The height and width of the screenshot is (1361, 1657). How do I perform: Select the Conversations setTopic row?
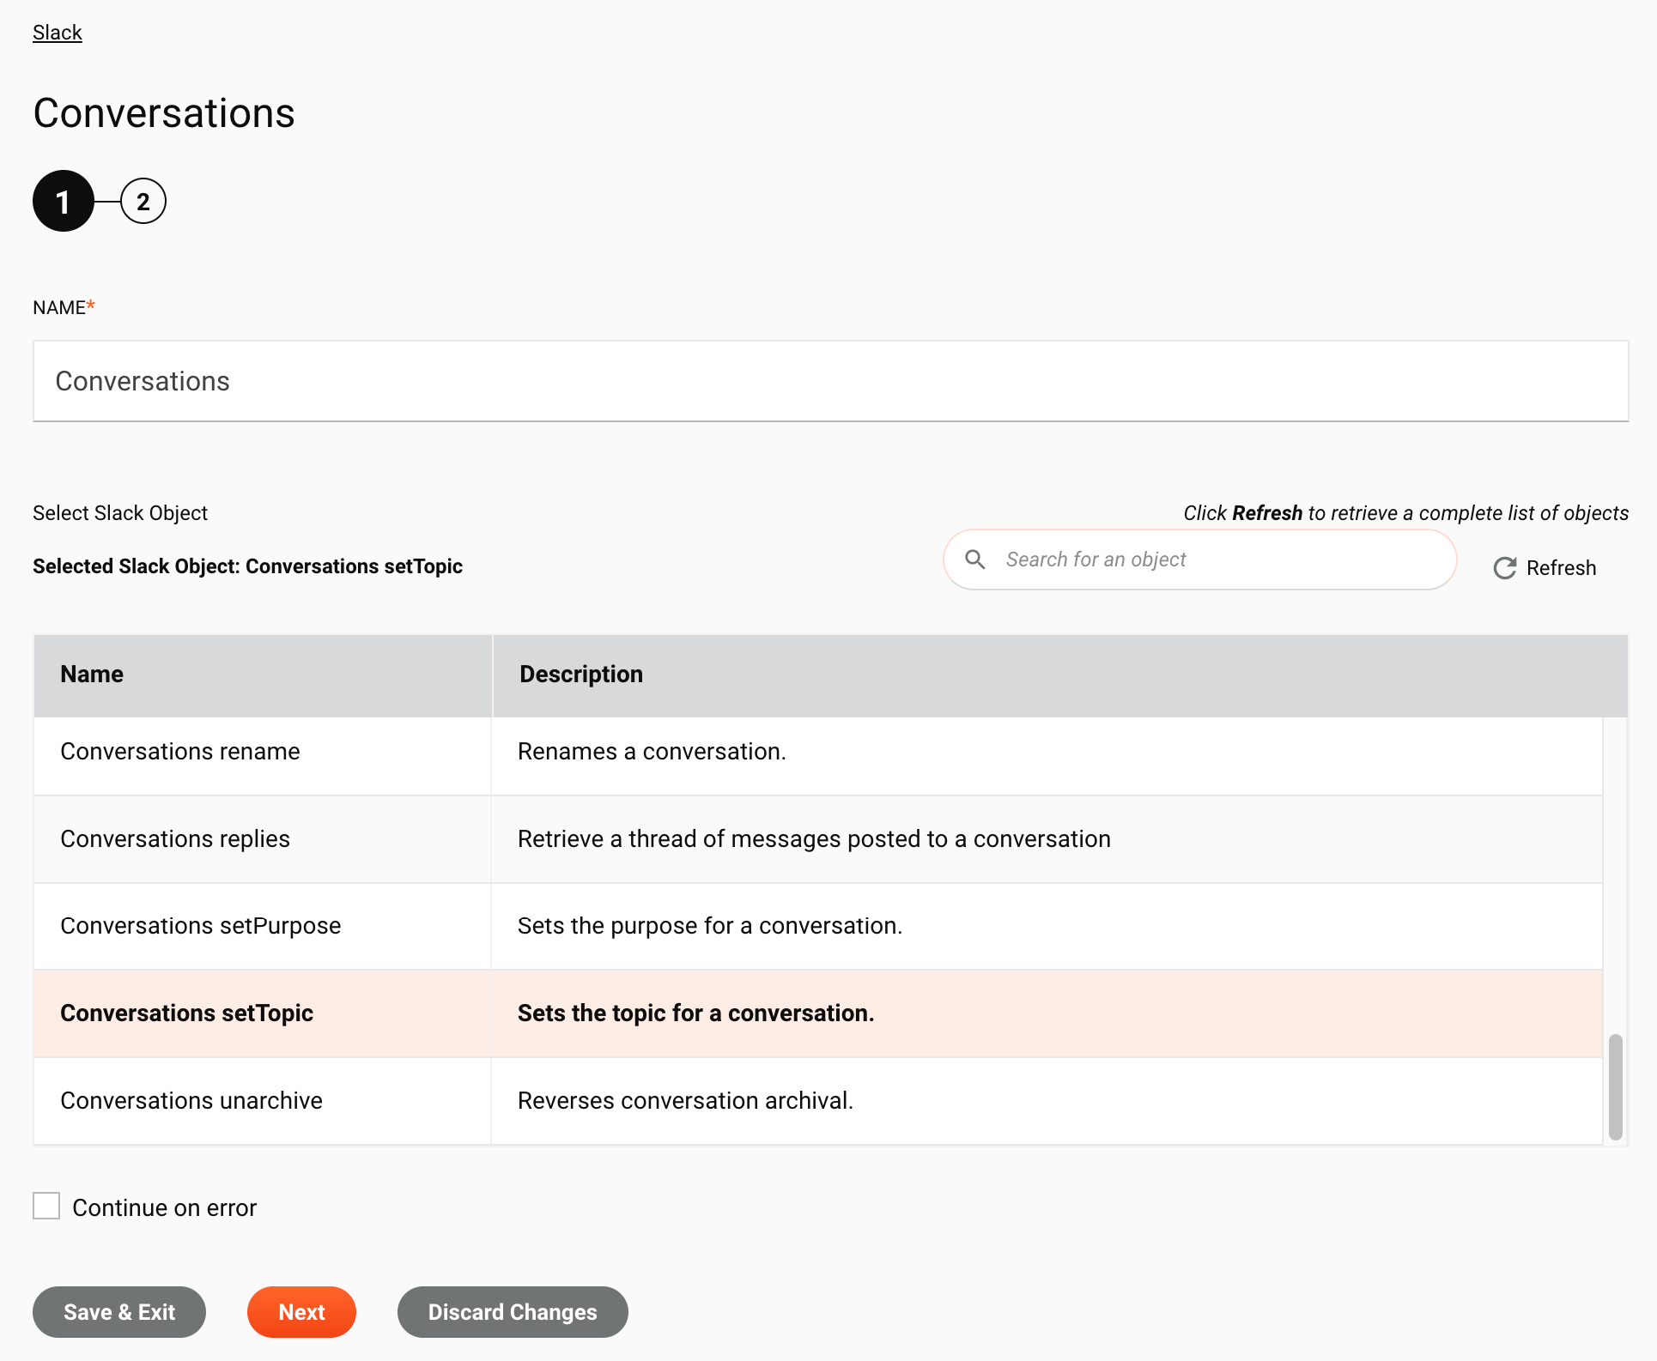818,1013
